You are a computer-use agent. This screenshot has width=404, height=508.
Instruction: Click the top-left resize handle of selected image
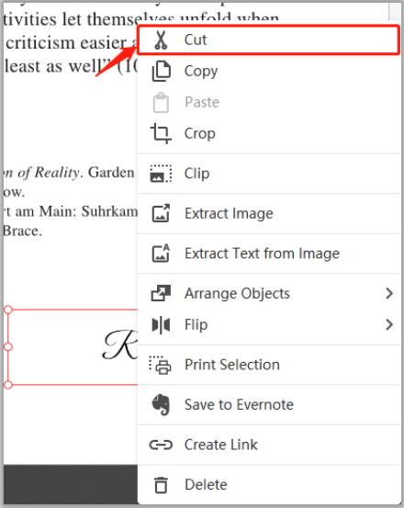(8, 310)
